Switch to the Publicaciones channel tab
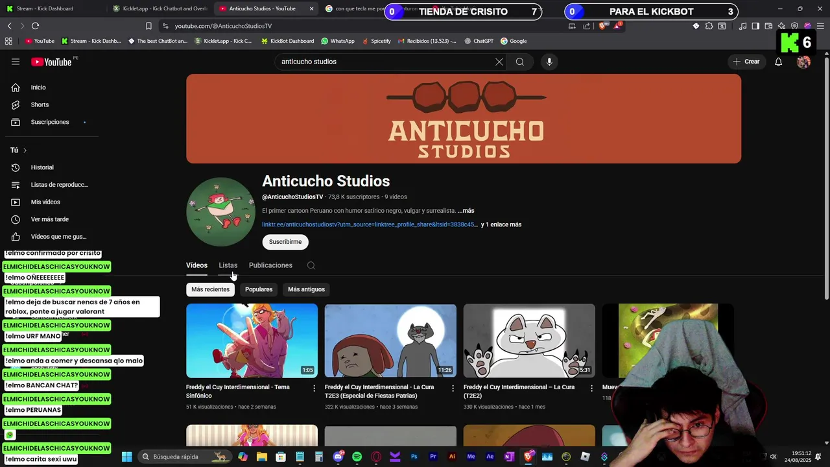 pos(270,265)
